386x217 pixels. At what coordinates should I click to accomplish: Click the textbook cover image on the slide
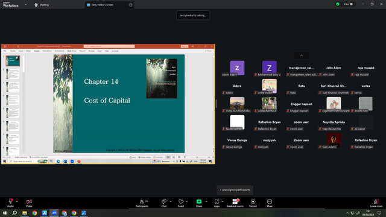point(162,78)
